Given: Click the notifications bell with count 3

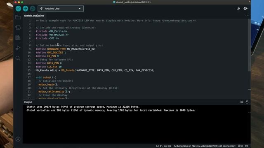Looking at the screenshot, I should [x=240, y=146].
